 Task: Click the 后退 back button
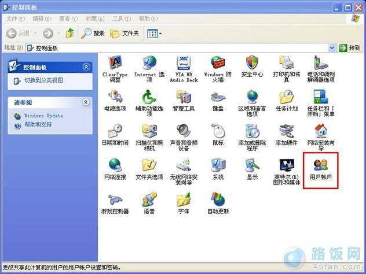click(18, 34)
